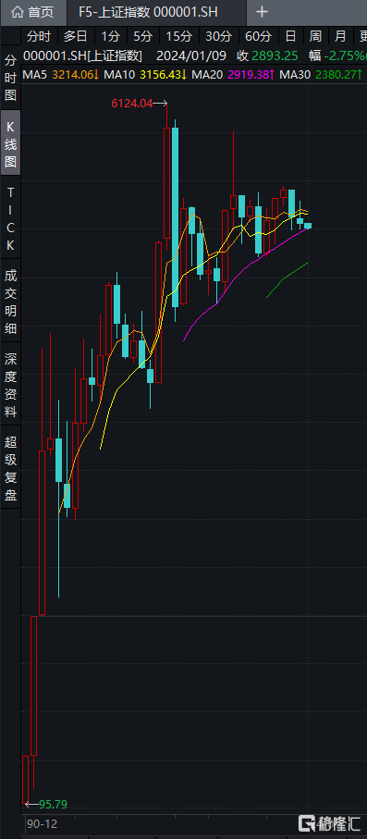Click the 6124.04 high price label
Screen dimensions: 367x839
(x=131, y=104)
